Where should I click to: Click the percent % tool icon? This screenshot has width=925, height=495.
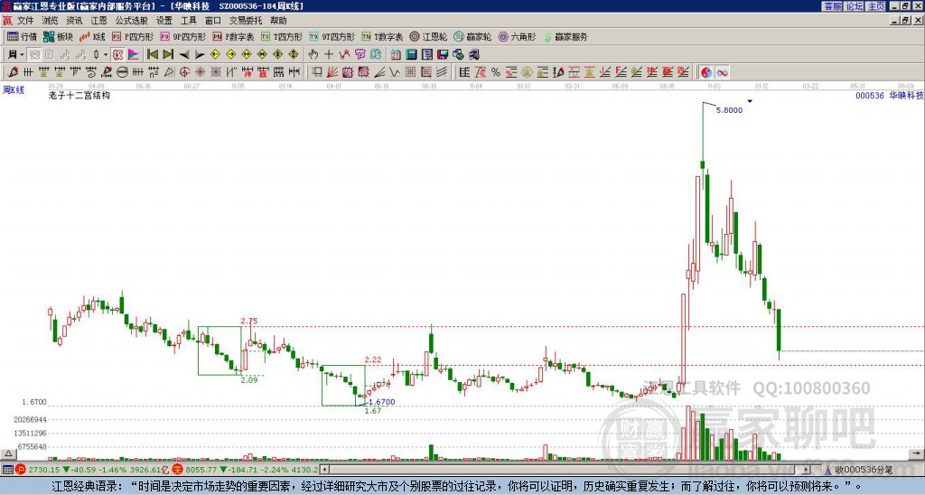(496, 72)
